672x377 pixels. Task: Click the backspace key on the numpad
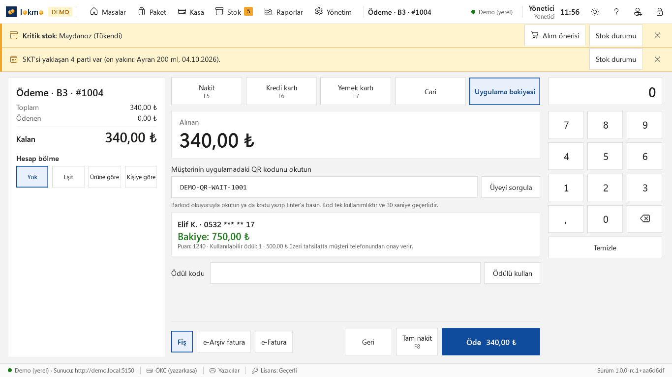pyautogui.click(x=644, y=219)
